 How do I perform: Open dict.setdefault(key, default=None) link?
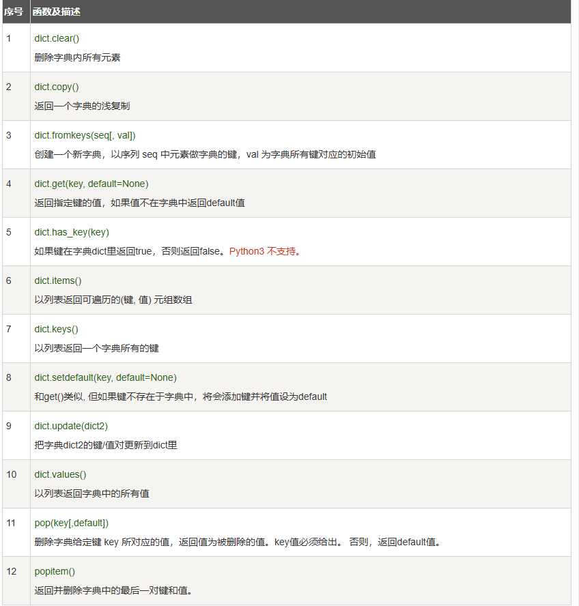coord(105,378)
